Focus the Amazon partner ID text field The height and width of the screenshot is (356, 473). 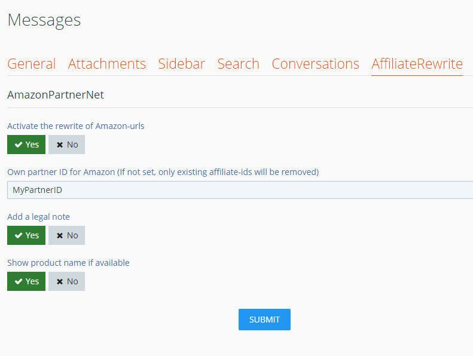[239, 190]
